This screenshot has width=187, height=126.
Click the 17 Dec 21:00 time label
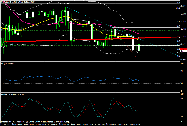coord(41,125)
